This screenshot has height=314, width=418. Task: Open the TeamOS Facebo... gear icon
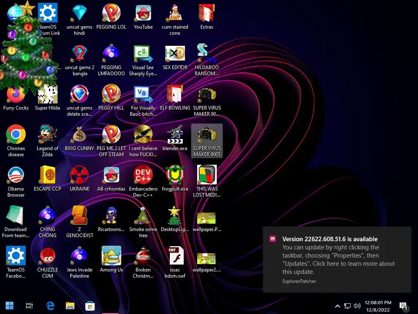(x=16, y=256)
